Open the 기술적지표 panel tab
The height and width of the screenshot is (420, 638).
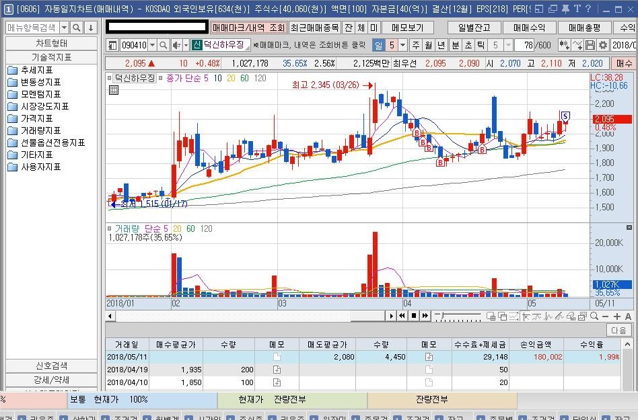pyautogui.click(x=51, y=57)
